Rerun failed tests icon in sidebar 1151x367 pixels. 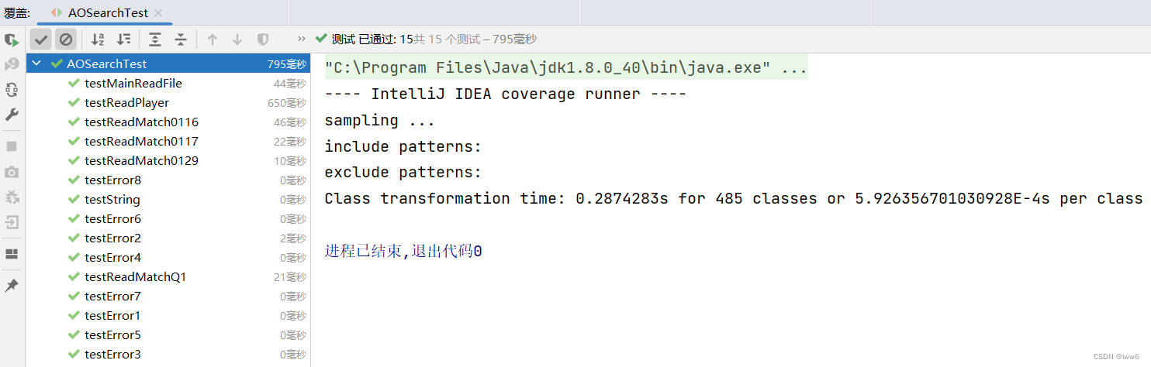click(x=12, y=64)
